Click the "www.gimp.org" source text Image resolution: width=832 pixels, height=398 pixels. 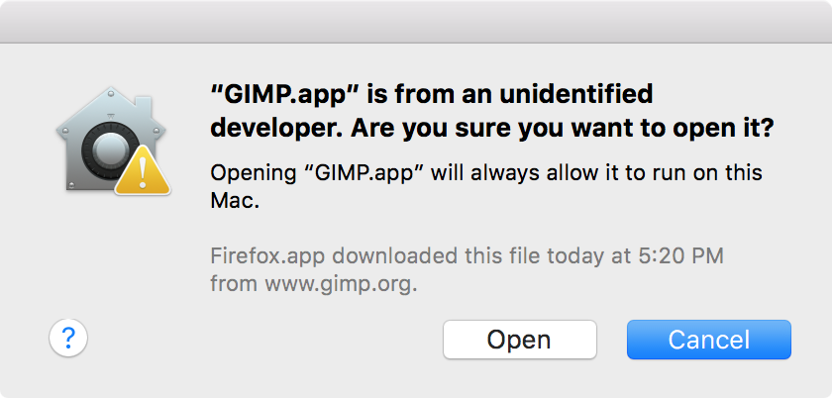tap(338, 284)
